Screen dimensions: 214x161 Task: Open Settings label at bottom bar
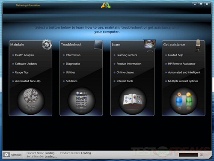(16, 155)
